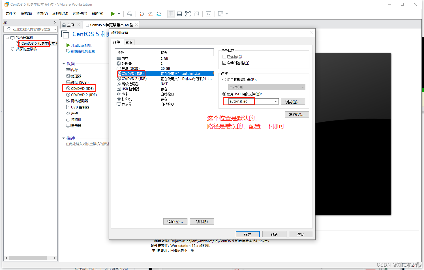Click the send Ctrl+Alt+Del toolbar icon
This screenshot has width=424, height=270.
(130, 14)
